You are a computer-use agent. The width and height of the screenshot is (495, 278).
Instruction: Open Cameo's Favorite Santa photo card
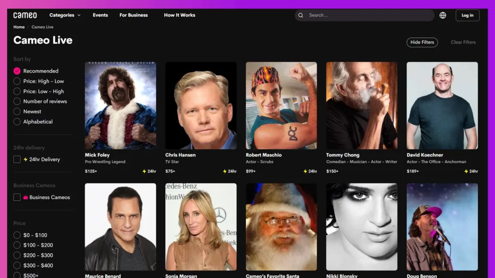[281, 227]
